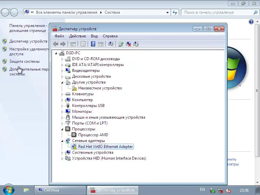Image resolution: width=260 pixels, height=195 pixels.
Task: Click the safely remove hardware tray icon
Action: point(213,190)
